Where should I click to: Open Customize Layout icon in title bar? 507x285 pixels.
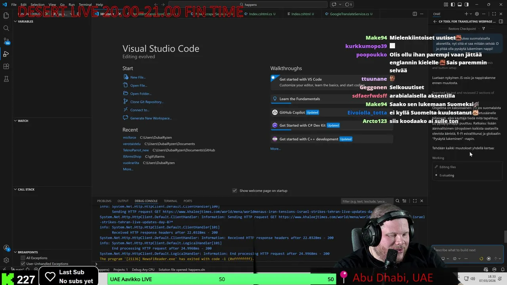[x=446, y=5]
